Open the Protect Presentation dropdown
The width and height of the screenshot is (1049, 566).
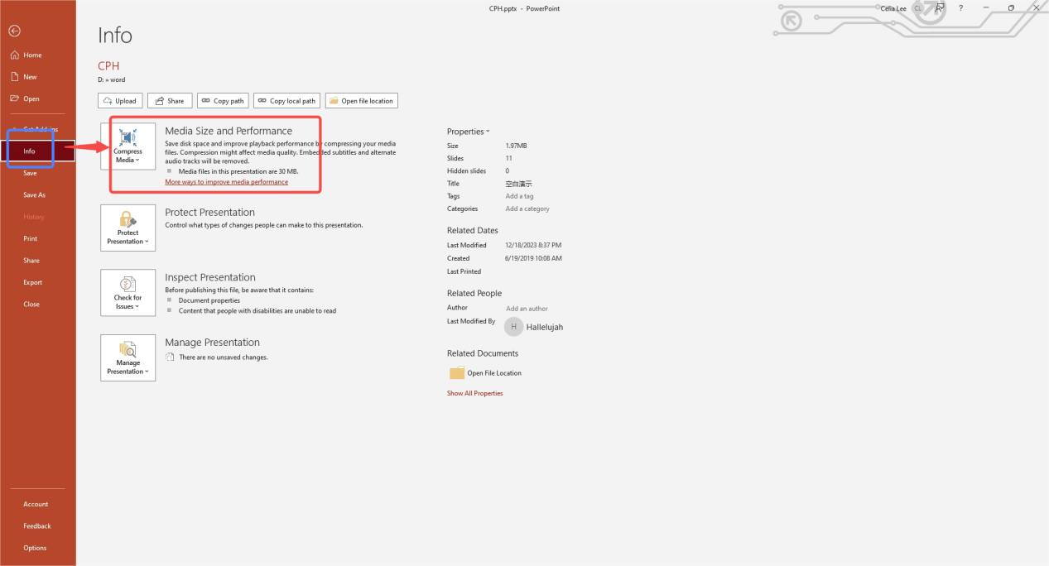click(x=128, y=228)
